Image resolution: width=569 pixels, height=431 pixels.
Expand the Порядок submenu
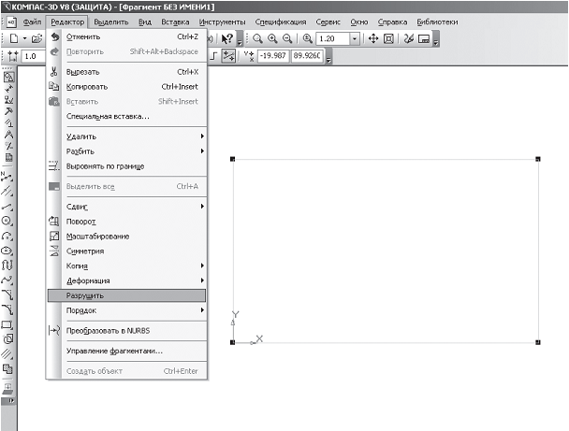202,310
